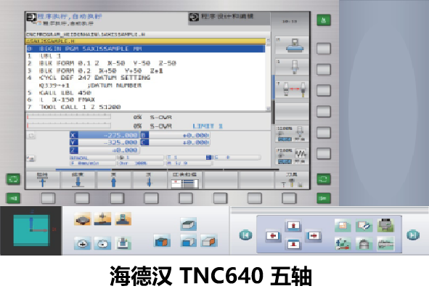Click the lower S-OVR bar beside LIMIT 1
Viewport: 429px width, 294px height.
(x=69, y=126)
